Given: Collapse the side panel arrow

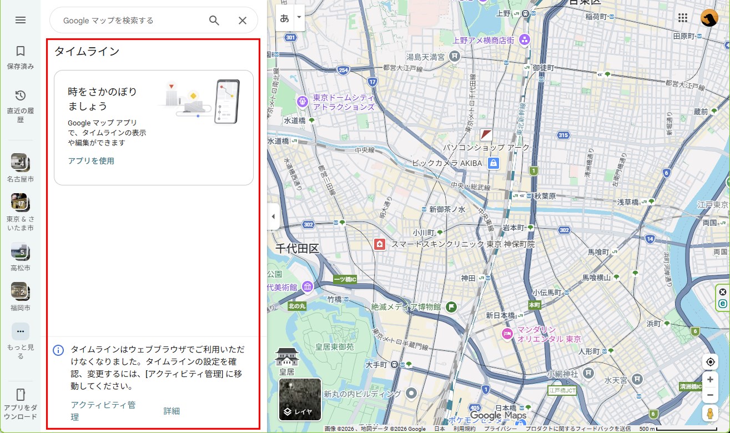Looking at the screenshot, I should pos(273,216).
